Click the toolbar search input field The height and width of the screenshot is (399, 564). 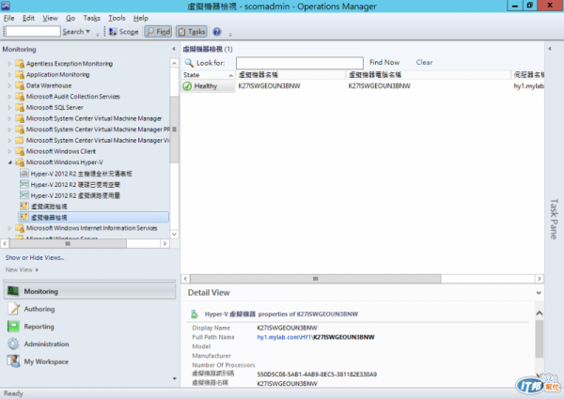tap(33, 31)
